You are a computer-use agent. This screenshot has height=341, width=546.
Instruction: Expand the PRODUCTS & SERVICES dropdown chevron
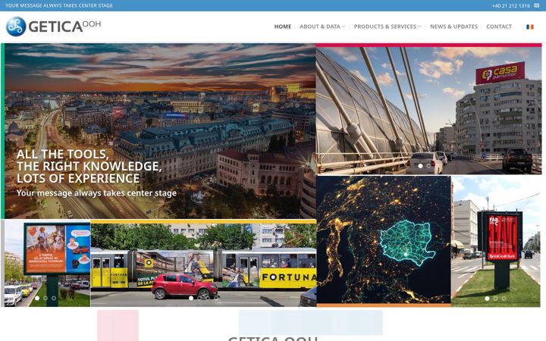tap(419, 27)
